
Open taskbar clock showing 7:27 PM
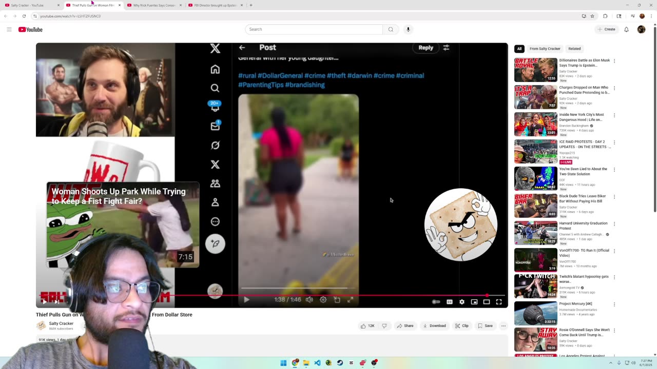(646, 363)
